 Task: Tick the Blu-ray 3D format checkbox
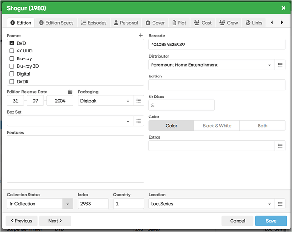(12, 66)
